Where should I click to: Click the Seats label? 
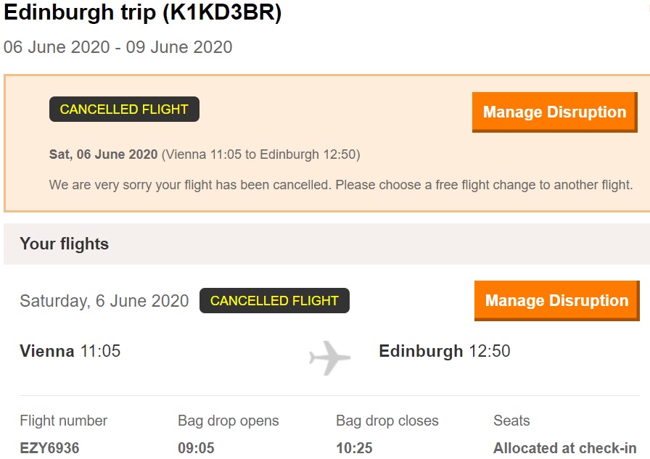(511, 421)
